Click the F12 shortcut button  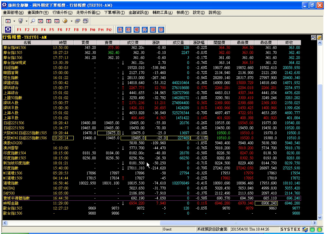tap(109, 30)
